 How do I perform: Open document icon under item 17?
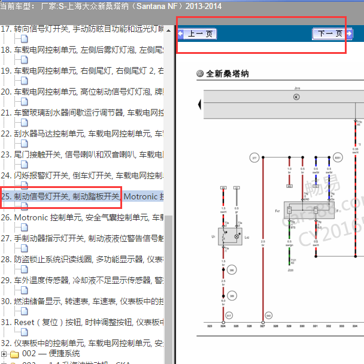tap(24, 39)
